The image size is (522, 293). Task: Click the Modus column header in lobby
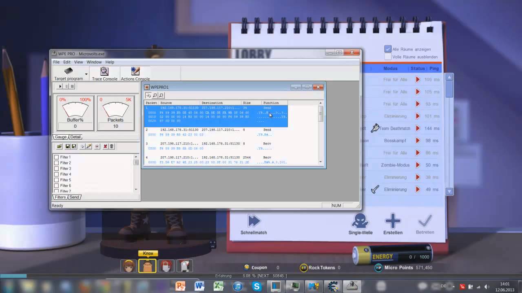click(x=390, y=68)
